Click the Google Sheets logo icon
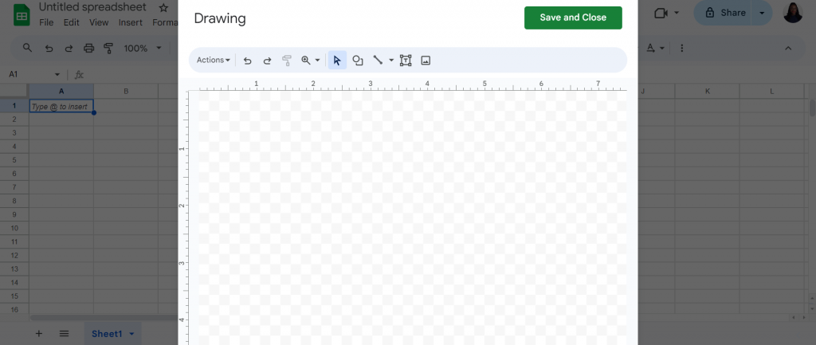The width and height of the screenshot is (816, 345). [x=22, y=14]
